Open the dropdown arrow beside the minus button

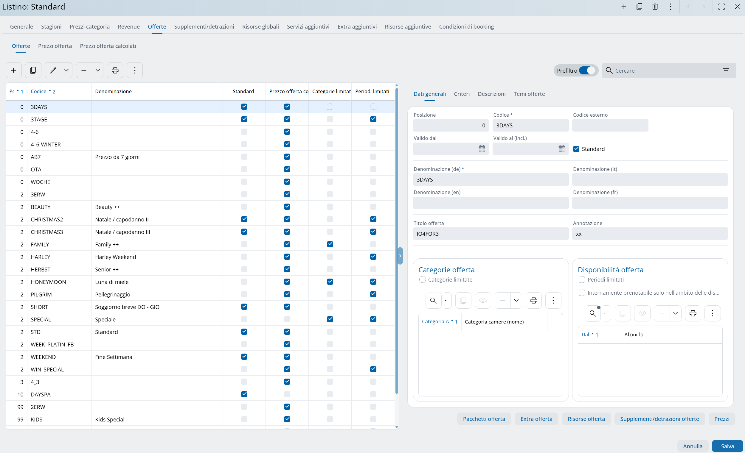coord(98,70)
